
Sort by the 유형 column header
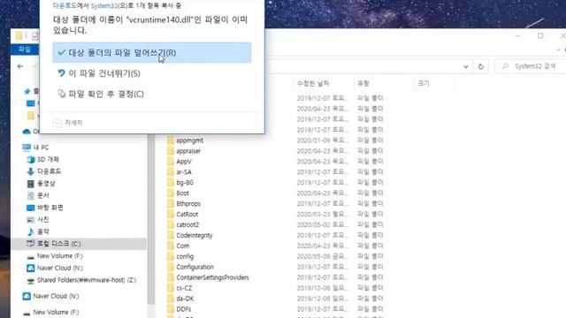coord(363,84)
